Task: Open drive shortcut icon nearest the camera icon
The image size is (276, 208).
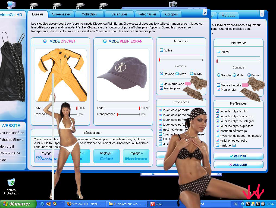Action: pyautogui.click(x=103, y=5)
